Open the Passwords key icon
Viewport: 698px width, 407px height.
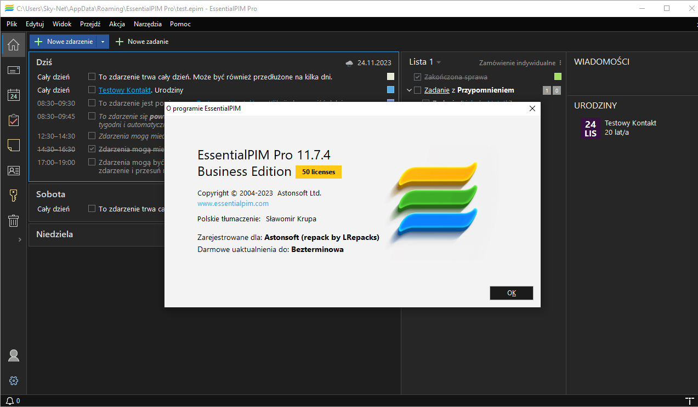14,196
